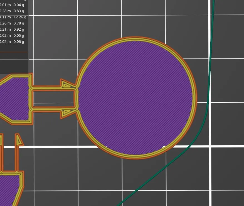Click the purple infill of the bottom-left part

[8, 187]
